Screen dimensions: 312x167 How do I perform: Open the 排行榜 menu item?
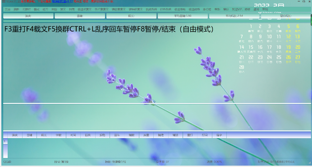[x=207, y=9]
